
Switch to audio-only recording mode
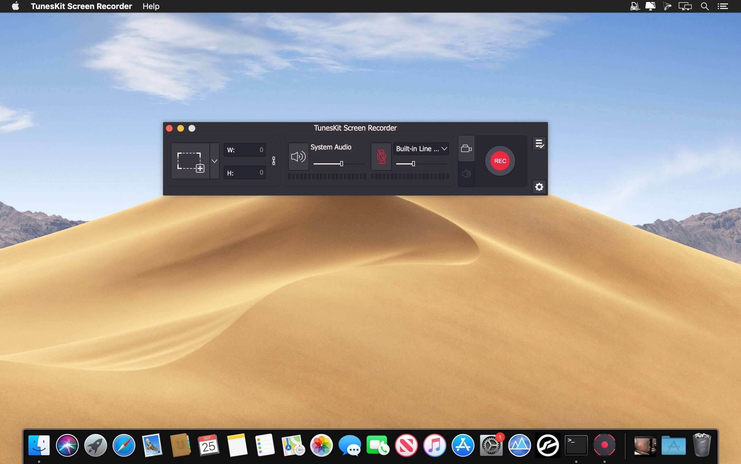tap(466, 174)
